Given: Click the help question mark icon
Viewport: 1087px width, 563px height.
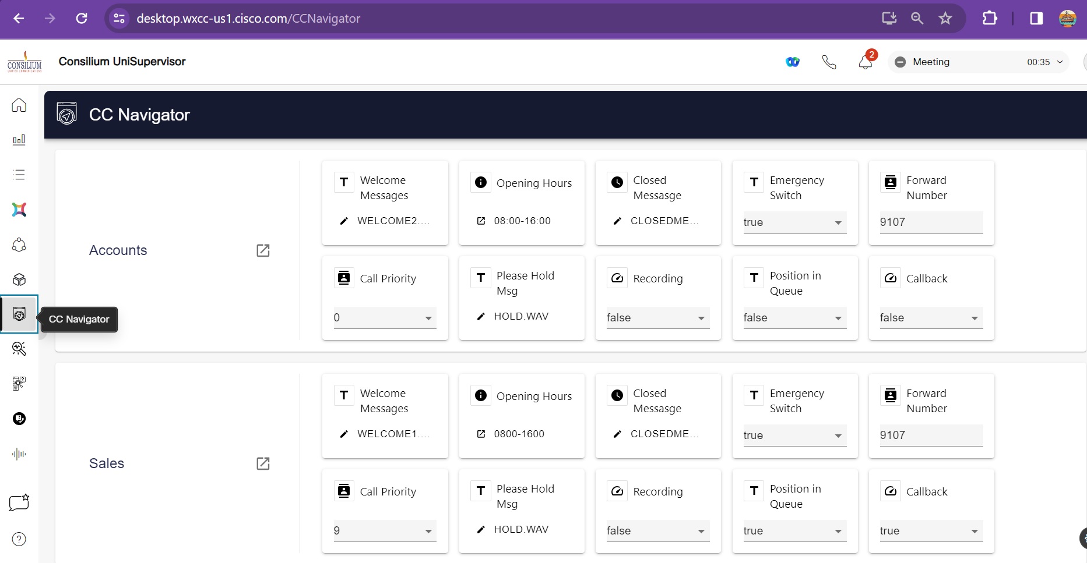Looking at the screenshot, I should [x=19, y=539].
